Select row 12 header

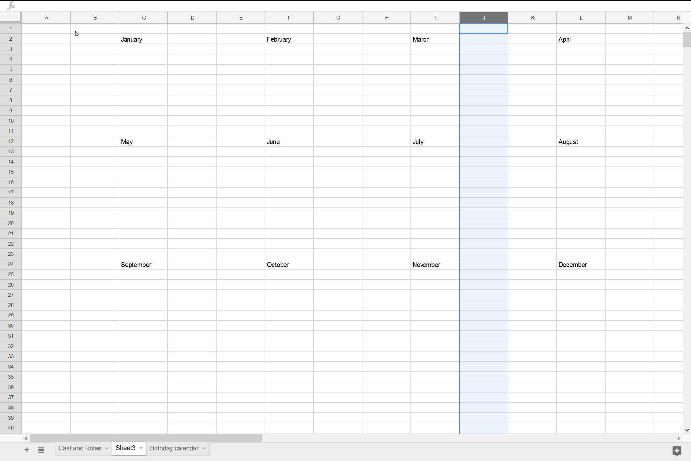[x=11, y=141]
